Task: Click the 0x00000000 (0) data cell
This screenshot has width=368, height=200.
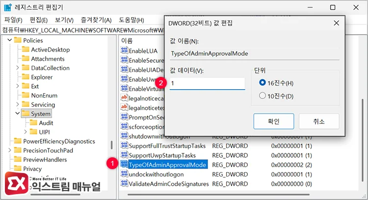Action: click(x=291, y=184)
